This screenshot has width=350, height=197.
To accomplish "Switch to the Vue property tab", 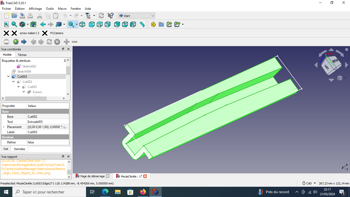I will (6, 149).
